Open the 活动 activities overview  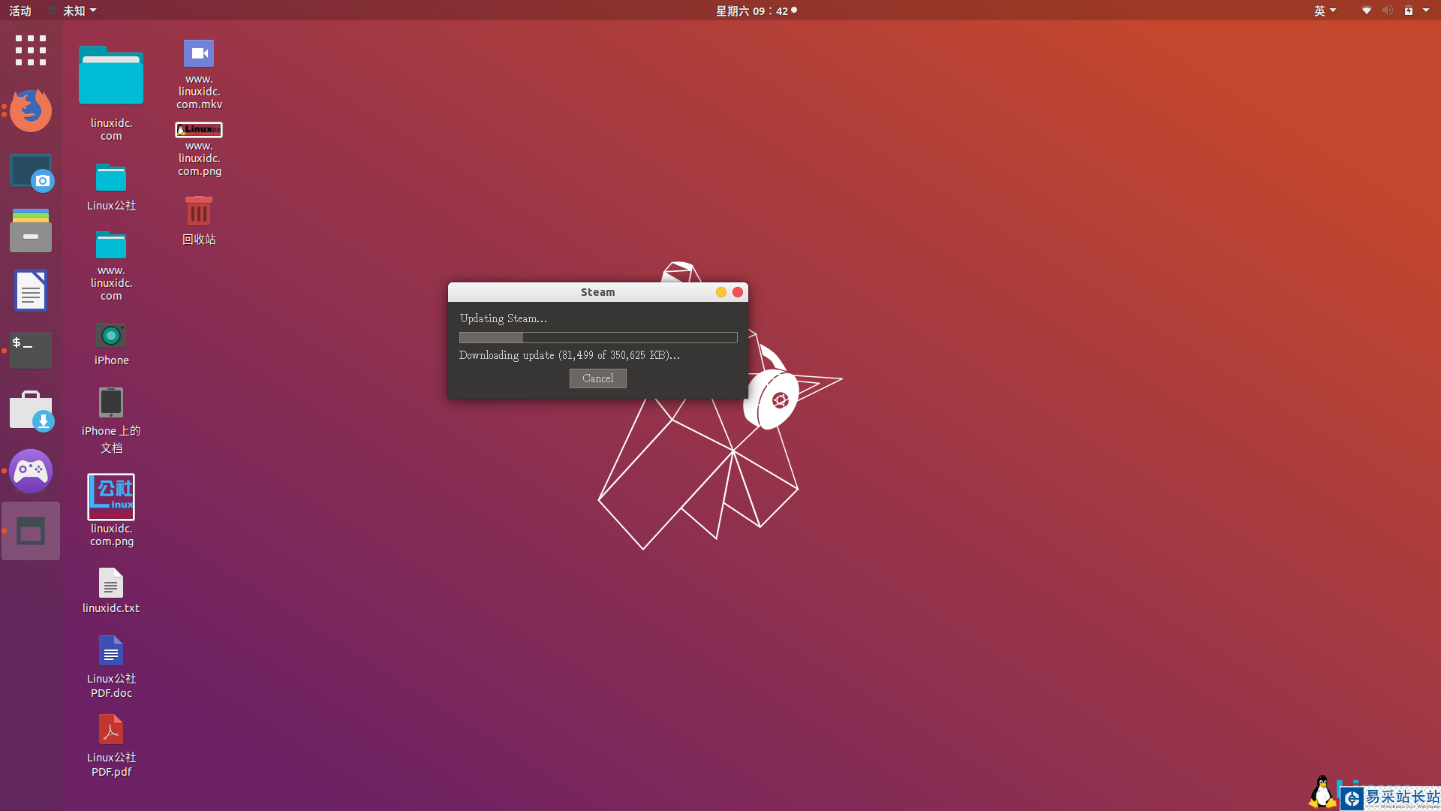[x=20, y=11]
